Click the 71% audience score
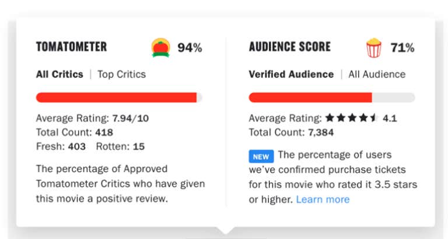 coord(402,48)
